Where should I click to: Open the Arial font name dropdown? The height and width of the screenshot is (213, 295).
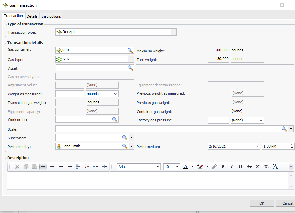(x=158, y=167)
